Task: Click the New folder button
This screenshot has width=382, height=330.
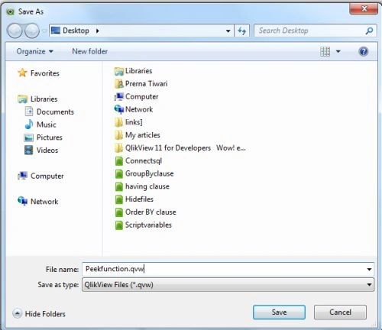Action: pyautogui.click(x=90, y=51)
